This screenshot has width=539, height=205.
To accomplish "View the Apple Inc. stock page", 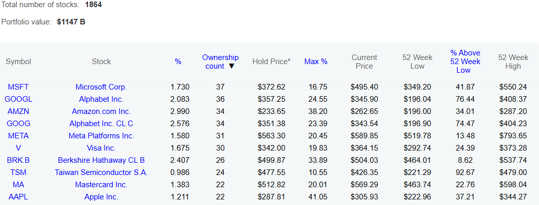I will point(101,197).
